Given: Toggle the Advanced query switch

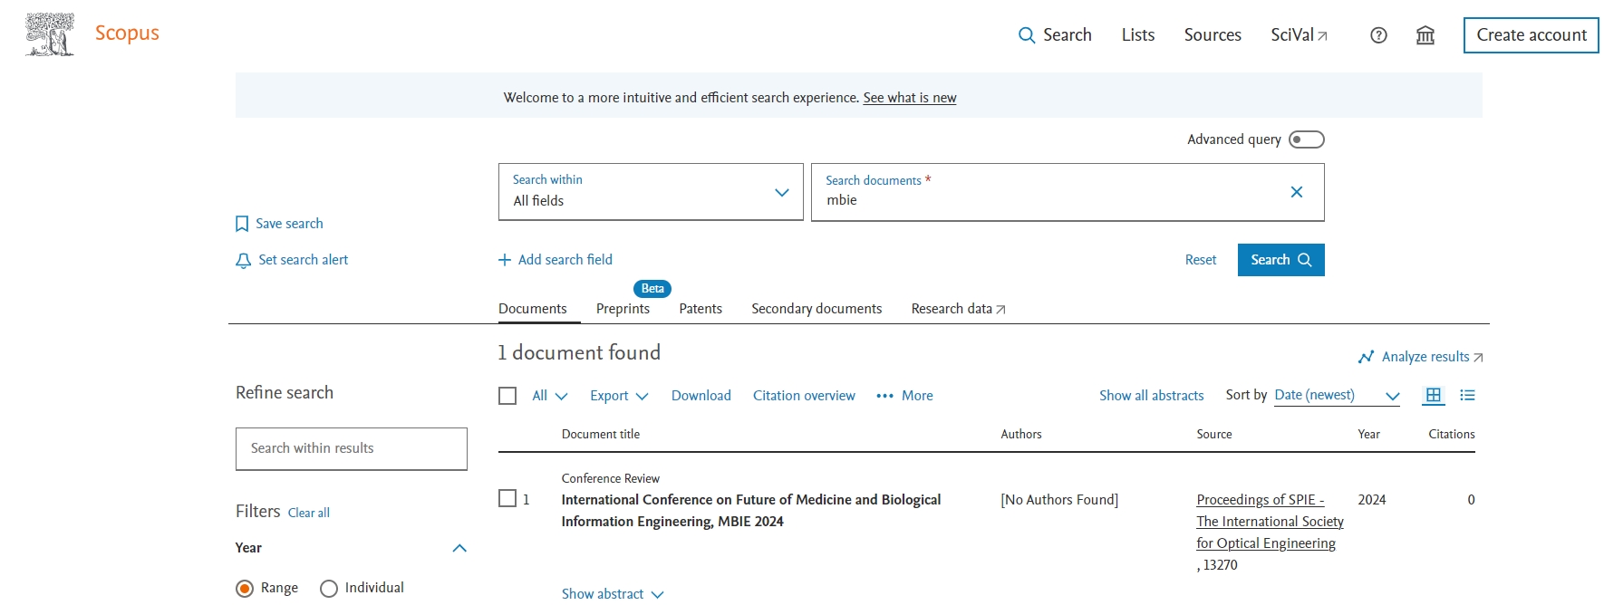Looking at the screenshot, I should (x=1307, y=139).
